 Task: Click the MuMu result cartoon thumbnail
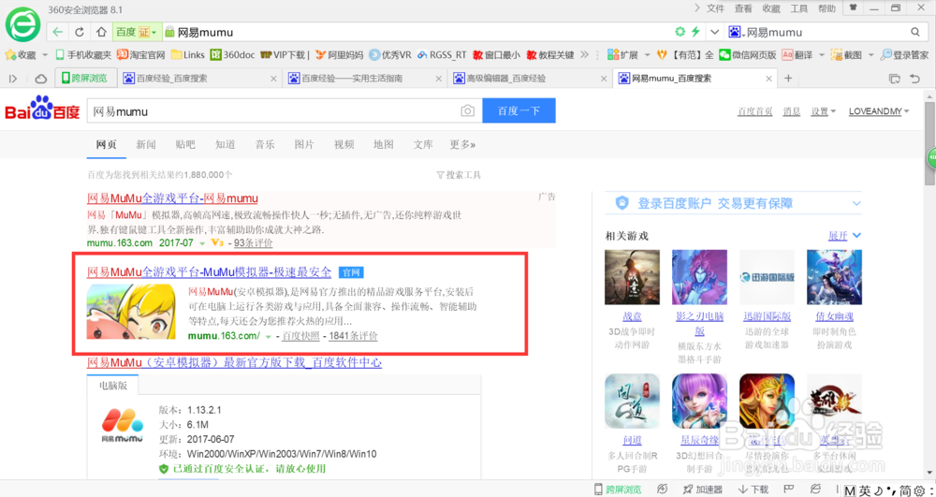[131, 312]
